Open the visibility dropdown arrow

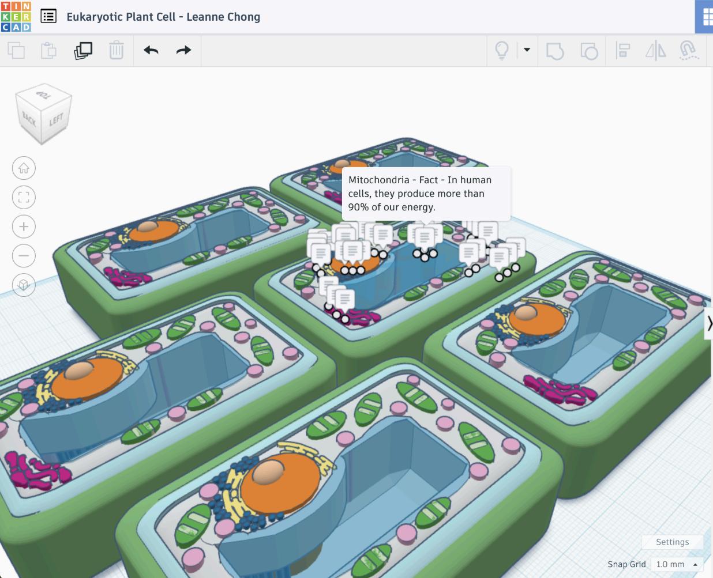527,50
